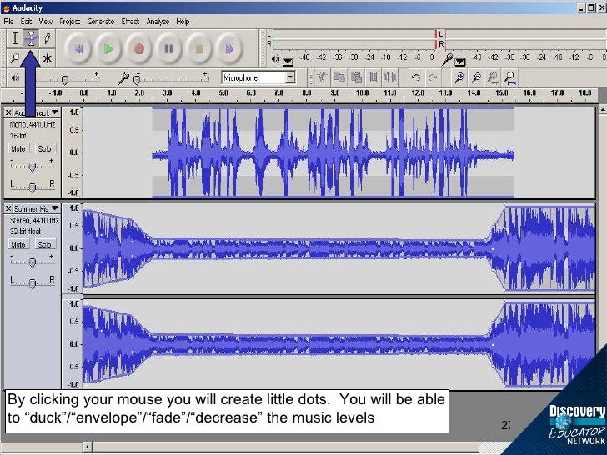Toggle Solo on the Audio Track
607x455 pixels.
[x=44, y=148]
